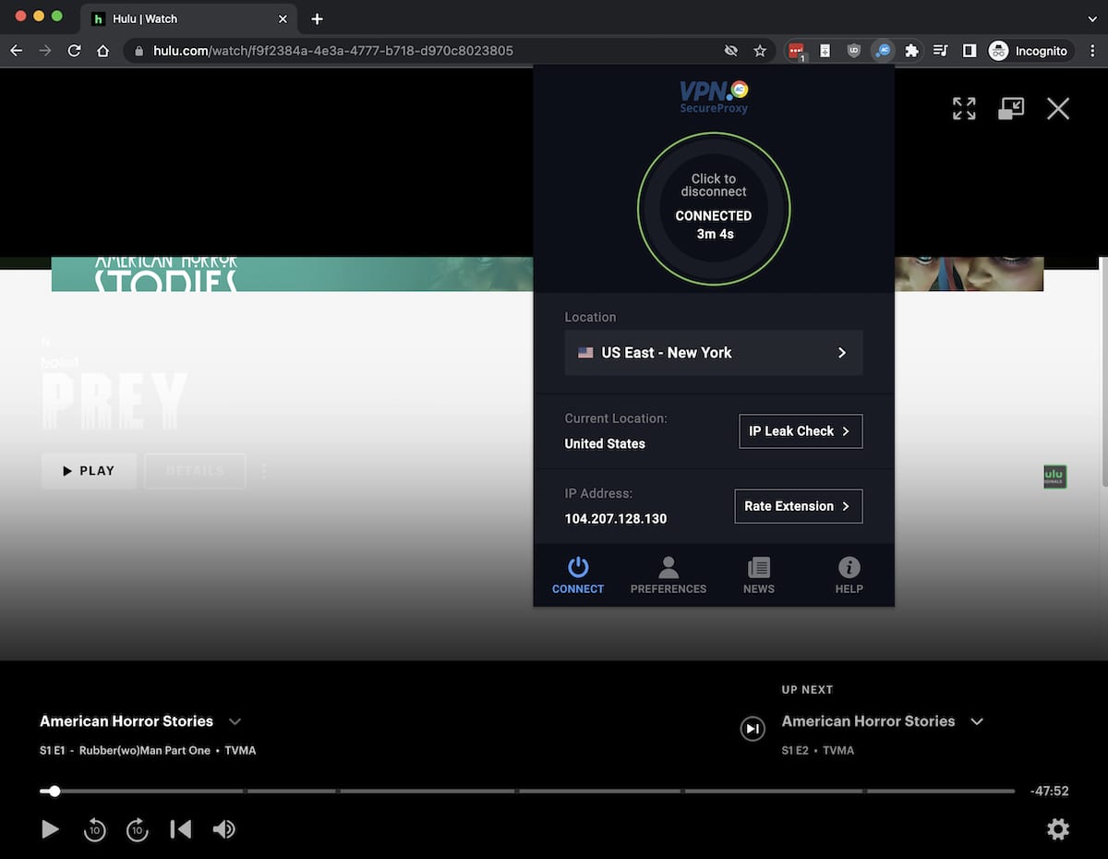Toggle bookmark star for current page
Screen dimensions: 1108x859
[x=760, y=51]
